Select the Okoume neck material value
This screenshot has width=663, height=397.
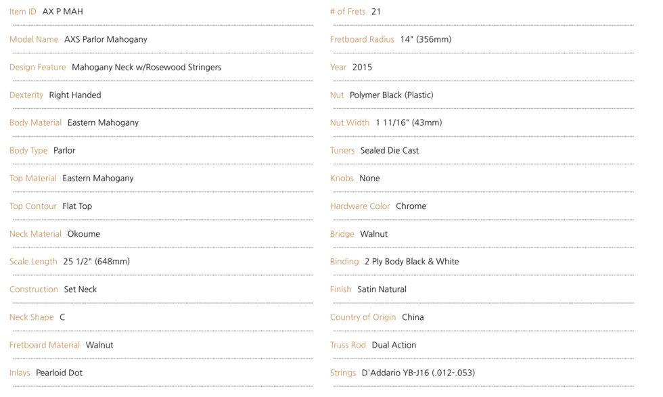point(84,234)
